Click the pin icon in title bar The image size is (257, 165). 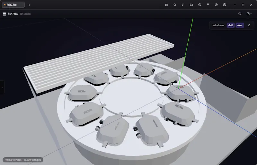208,5
